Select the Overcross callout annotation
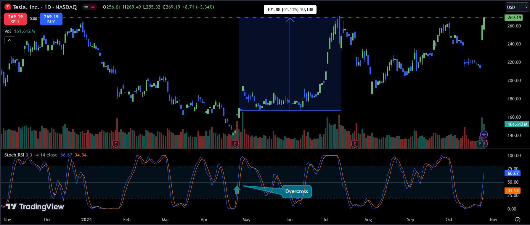Image resolution: width=530 pixels, height=225 pixels. coord(297,191)
